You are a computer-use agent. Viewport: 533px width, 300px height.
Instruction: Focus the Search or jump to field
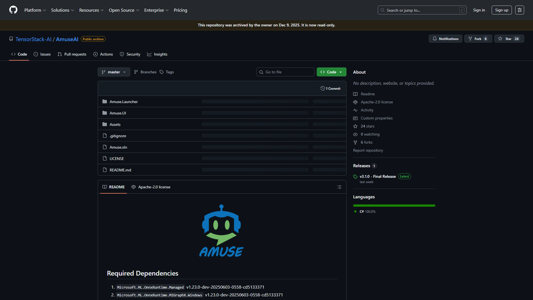(422, 10)
